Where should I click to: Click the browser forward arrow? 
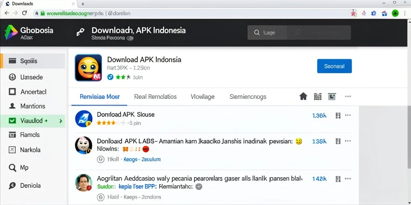(x=16, y=13)
